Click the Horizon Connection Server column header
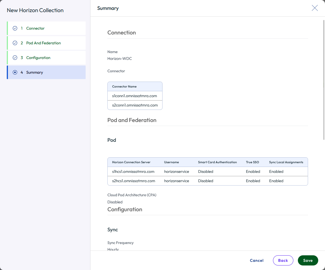This screenshot has width=325, height=270. coord(131,162)
